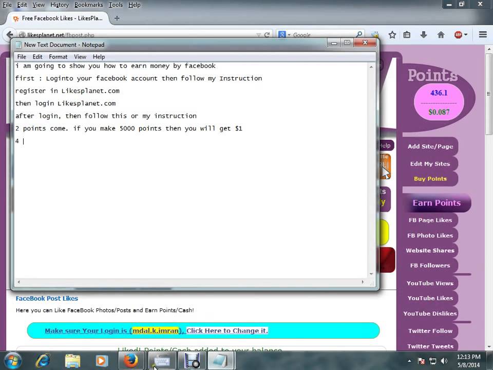Click Add Site/Page sidebar link

[x=430, y=146]
